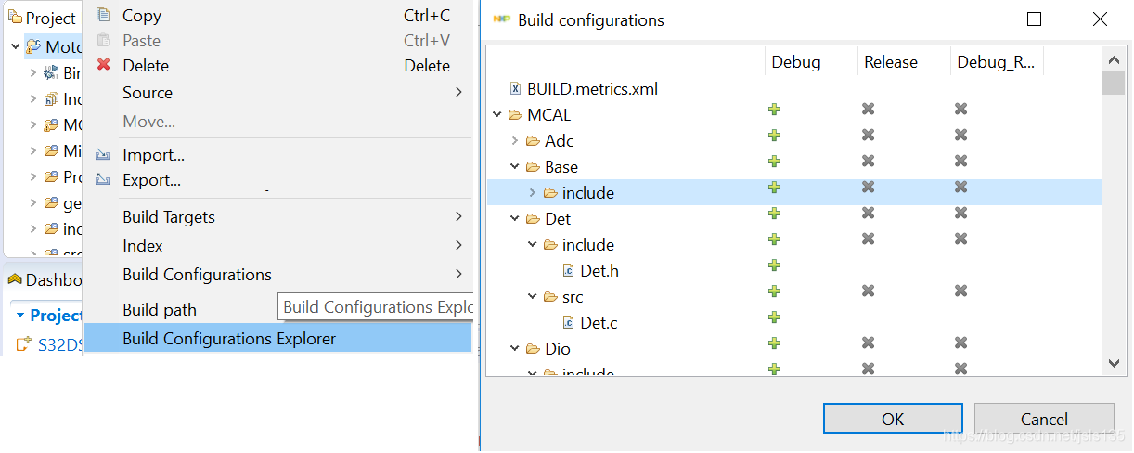Click the OK button
This screenshot has width=1134, height=453.
pyautogui.click(x=893, y=419)
